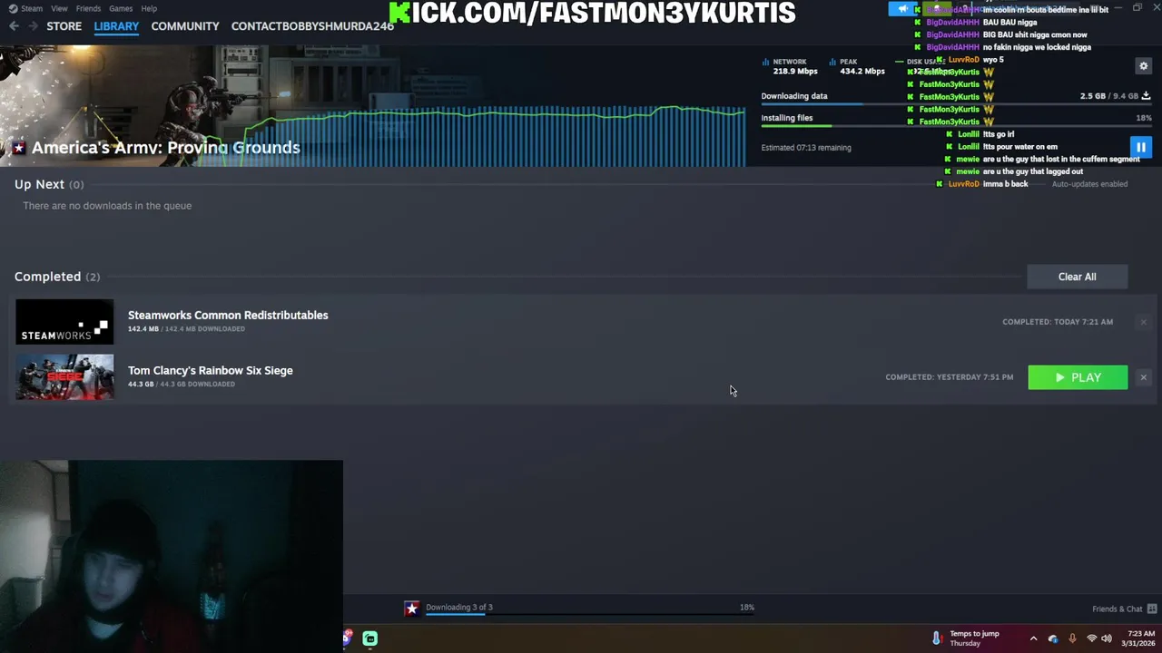Click the NETWORK speed stat
Image resolution: width=1162 pixels, height=653 pixels.
(x=790, y=66)
